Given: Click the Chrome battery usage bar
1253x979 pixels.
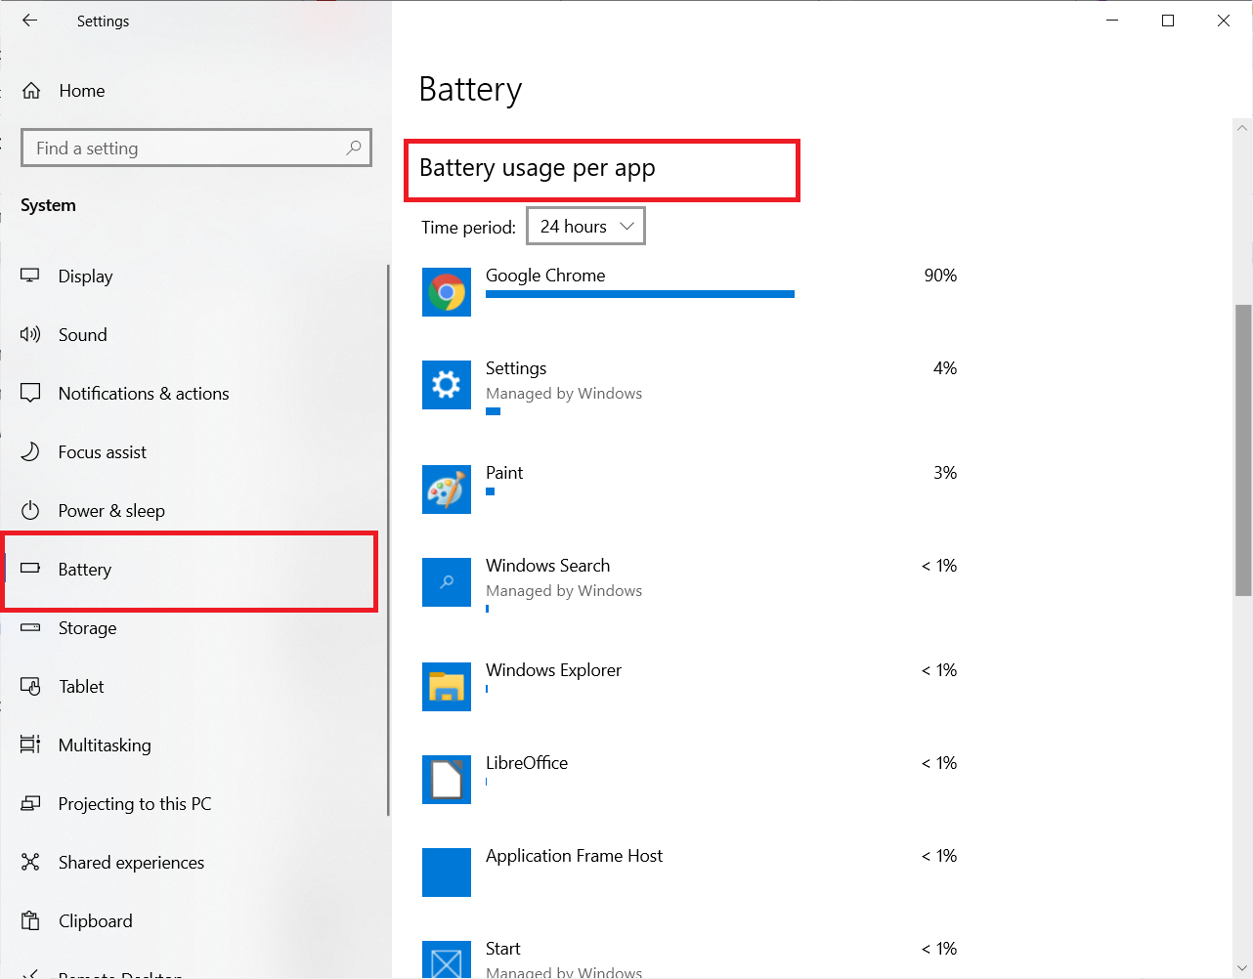Looking at the screenshot, I should pos(640,294).
